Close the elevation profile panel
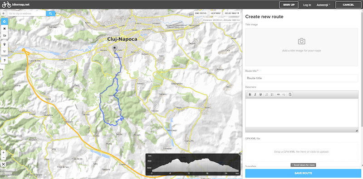Screen dimensions: 363x179 coord(240,154)
